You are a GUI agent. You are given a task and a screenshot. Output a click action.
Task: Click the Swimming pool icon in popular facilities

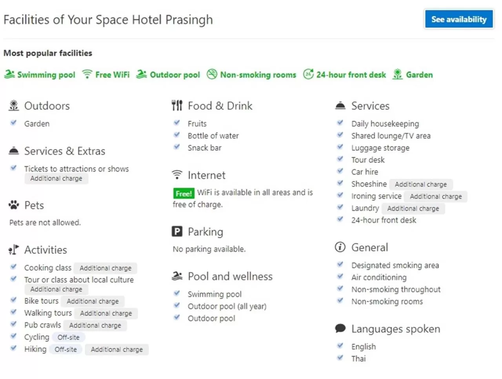pos(9,74)
